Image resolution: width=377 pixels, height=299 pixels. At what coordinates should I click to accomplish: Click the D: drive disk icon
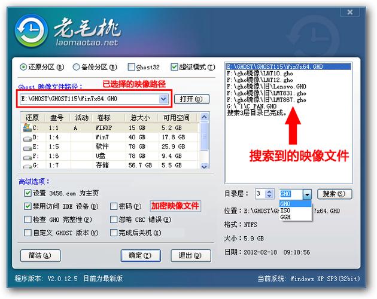click(x=28, y=137)
